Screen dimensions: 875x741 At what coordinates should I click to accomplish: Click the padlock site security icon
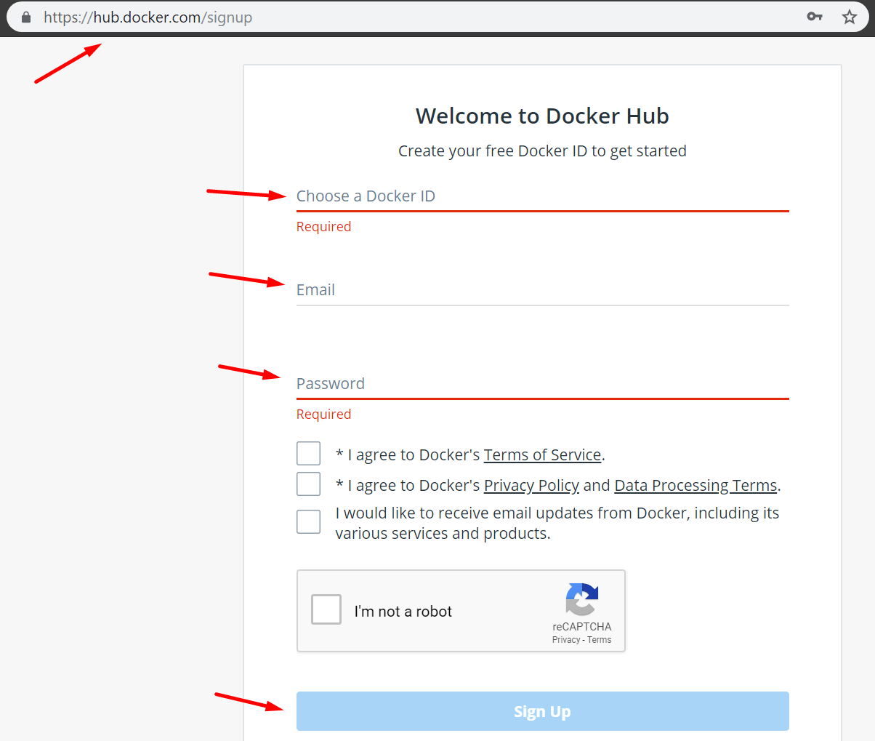point(26,17)
